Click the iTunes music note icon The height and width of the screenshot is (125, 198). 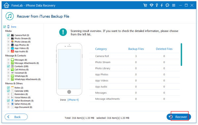tap(10, 16)
